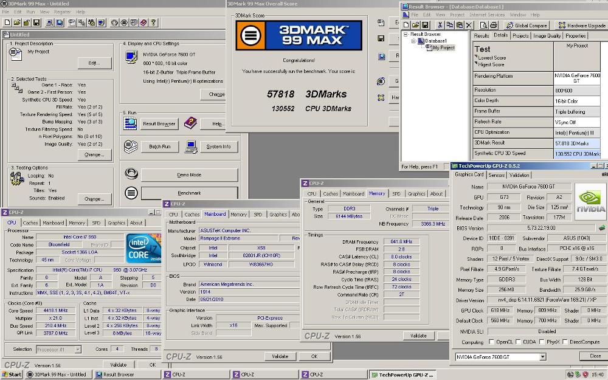Toggle the PhysX checkbox in GPU-Z
The image size is (608, 380).
[x=542, y=342]
